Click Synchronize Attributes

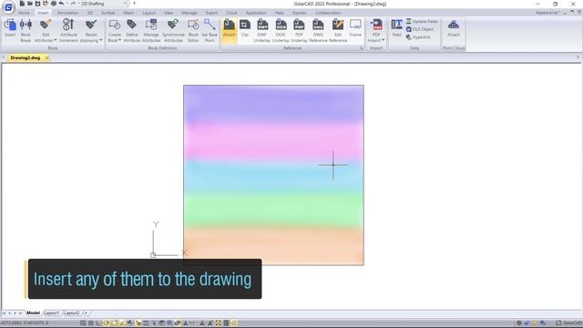tap(173, 30)
